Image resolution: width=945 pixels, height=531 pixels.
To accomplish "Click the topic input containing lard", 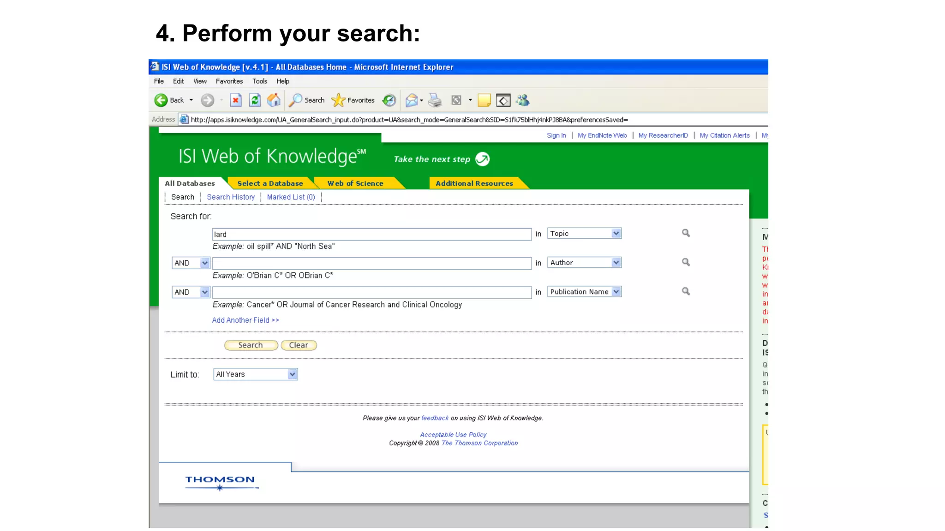I will pyautogui.click(x=372, y=234).
